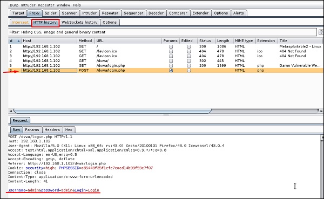Sort by the # column header
The height and width of the screenshot is (199, 324).
coord(15,40)
